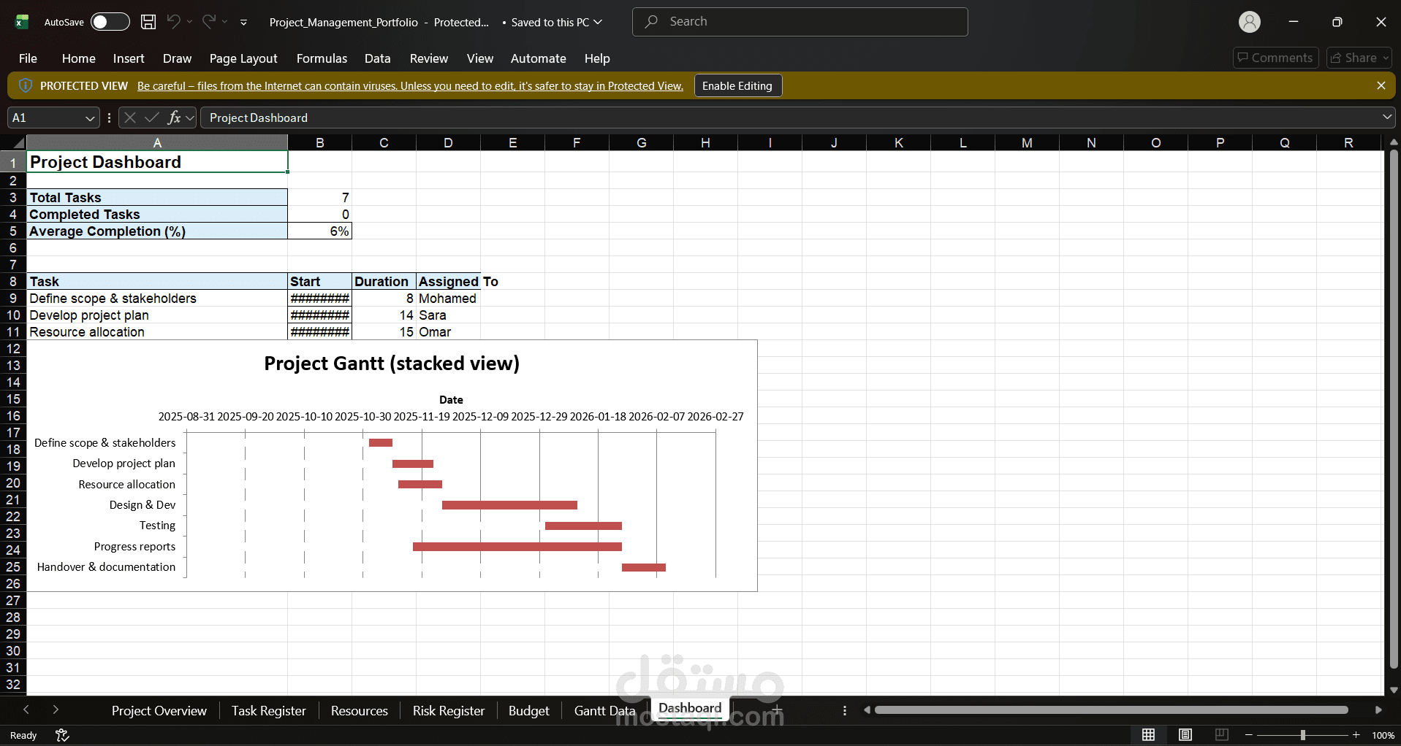Viewport: 1401px width, 746px height.
Task: Click the Save disk icon
Action: click(x=148, y=22)
